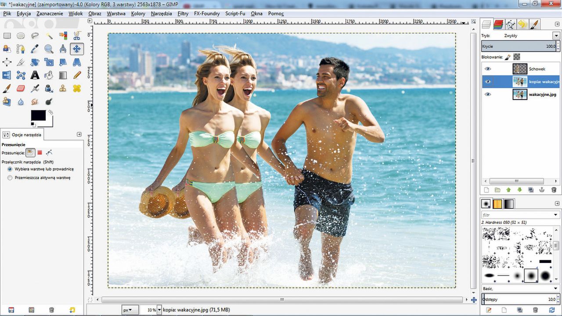Switch to the Undo History tab
The width and height of the screenshot is (562, 316).
tap(522, 24)
